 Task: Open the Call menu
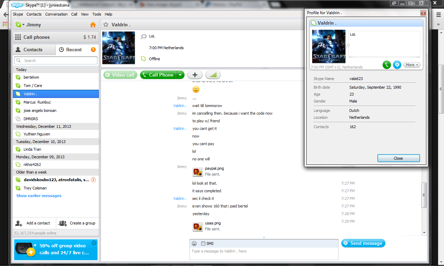[x=74, y=14]
